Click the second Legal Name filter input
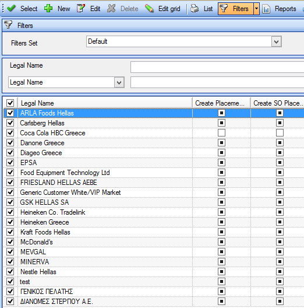 pos(217,82)
